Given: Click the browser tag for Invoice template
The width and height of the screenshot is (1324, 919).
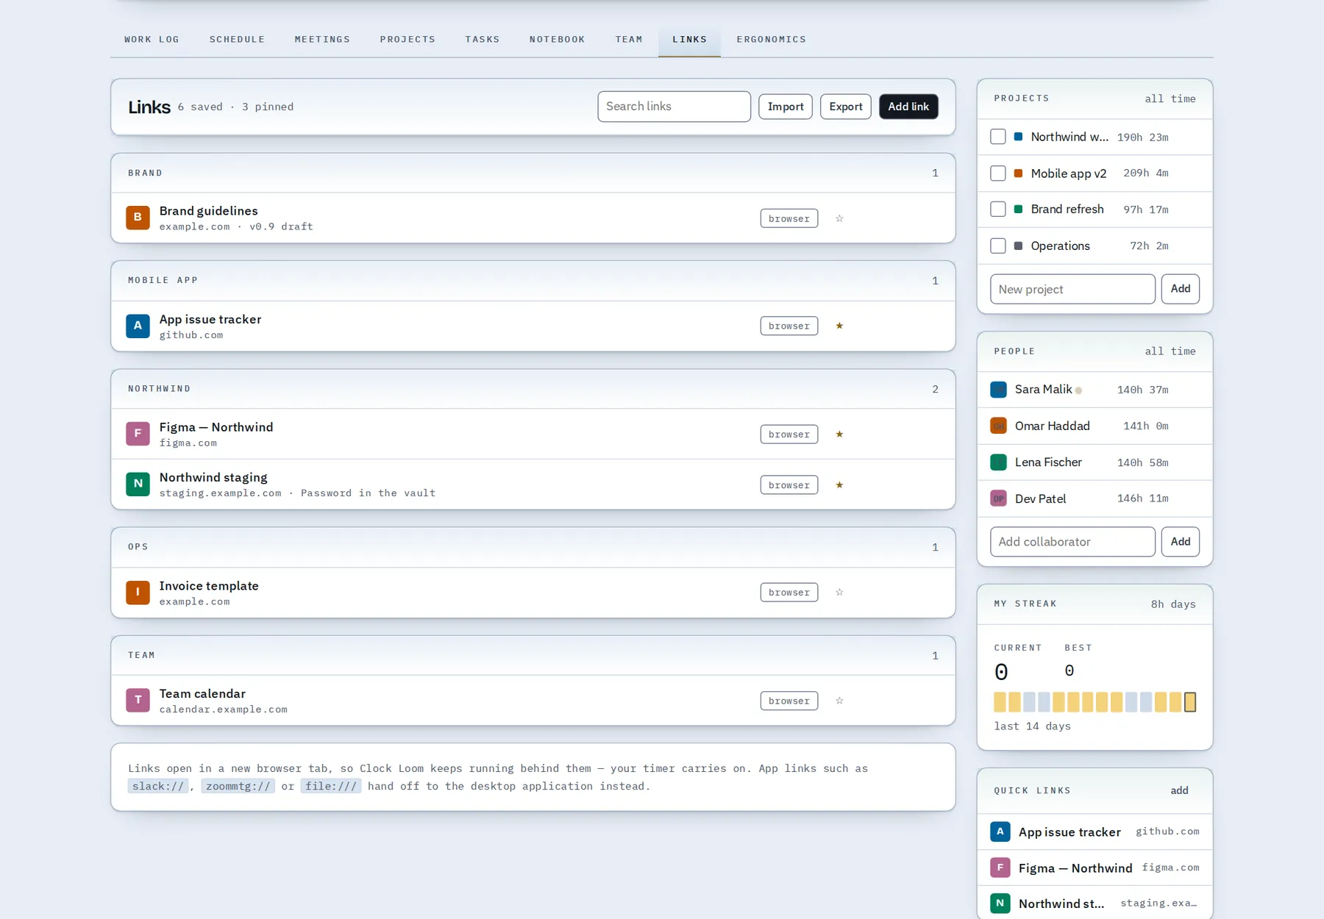Looking at the screenshot, I should click(x=789, y=593).
